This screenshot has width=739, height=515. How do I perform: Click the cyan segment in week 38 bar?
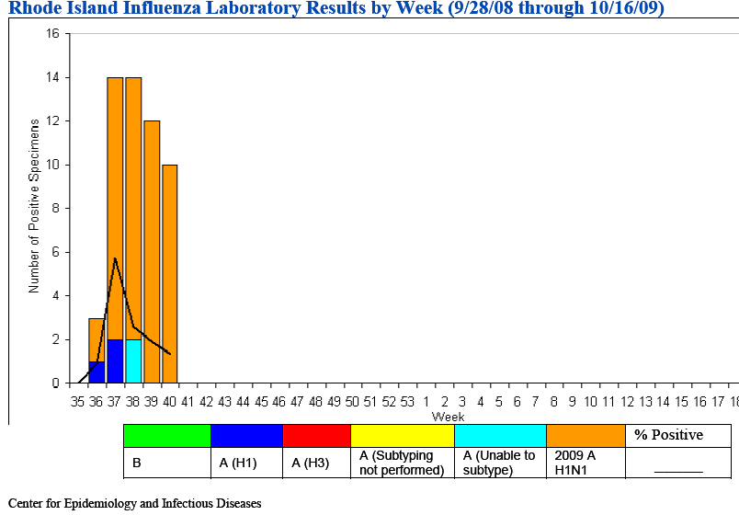point(133,361)
